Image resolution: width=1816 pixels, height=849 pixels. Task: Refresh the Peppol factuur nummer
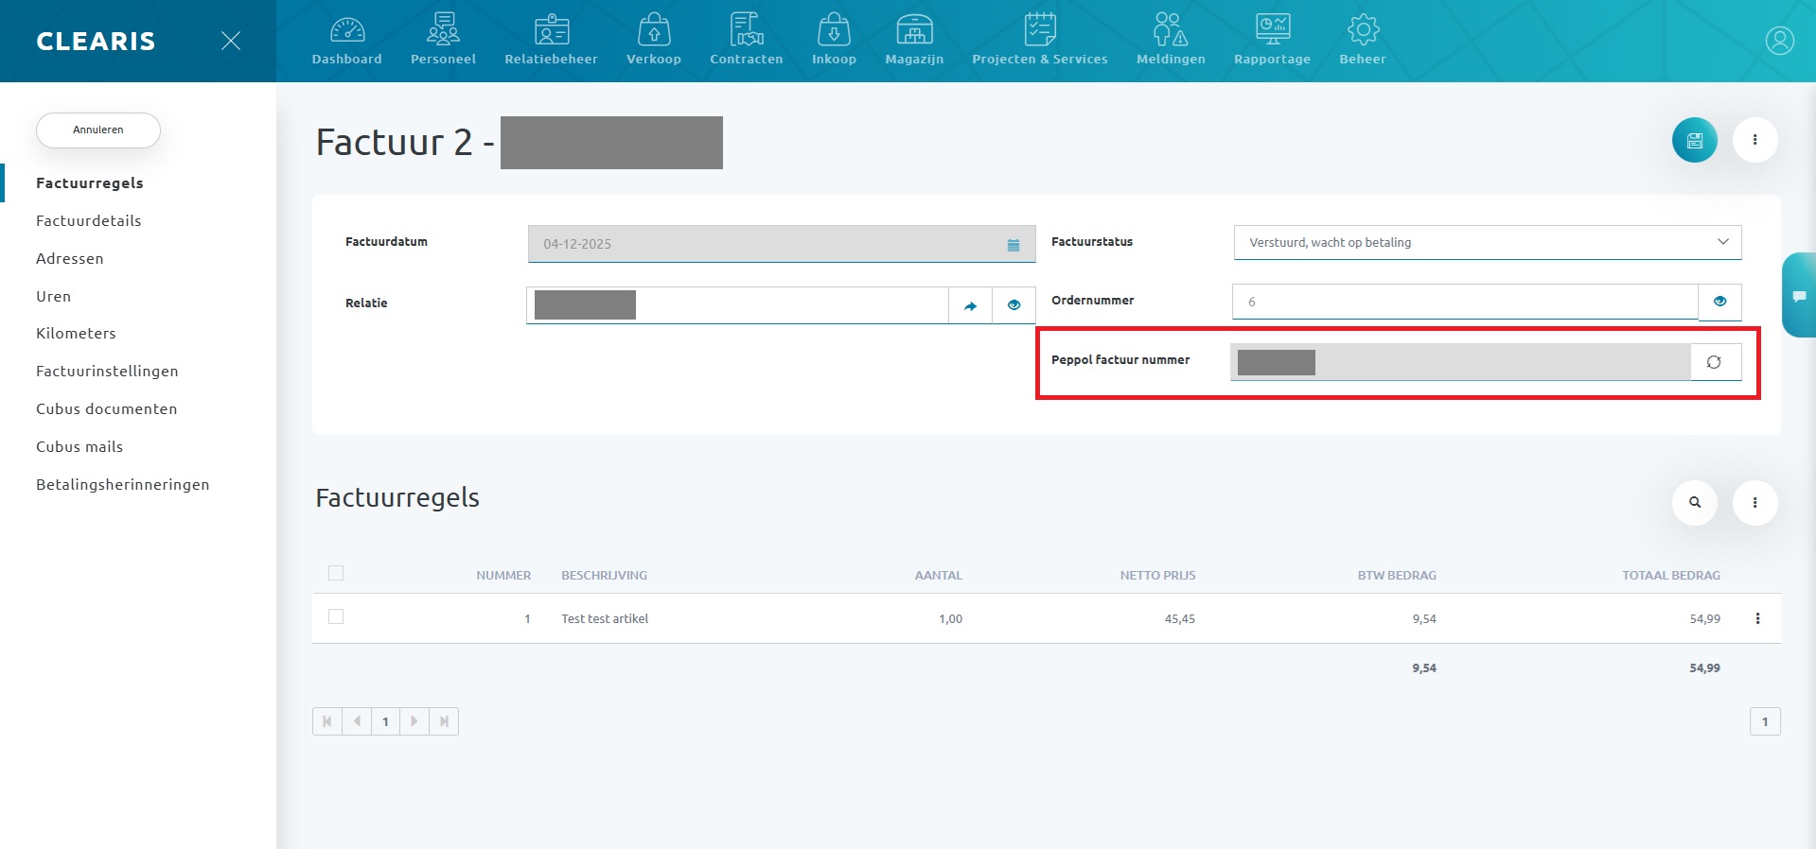(1714, 362)
